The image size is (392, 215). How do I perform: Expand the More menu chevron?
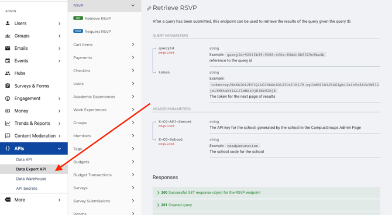click(x=60, y=200)
